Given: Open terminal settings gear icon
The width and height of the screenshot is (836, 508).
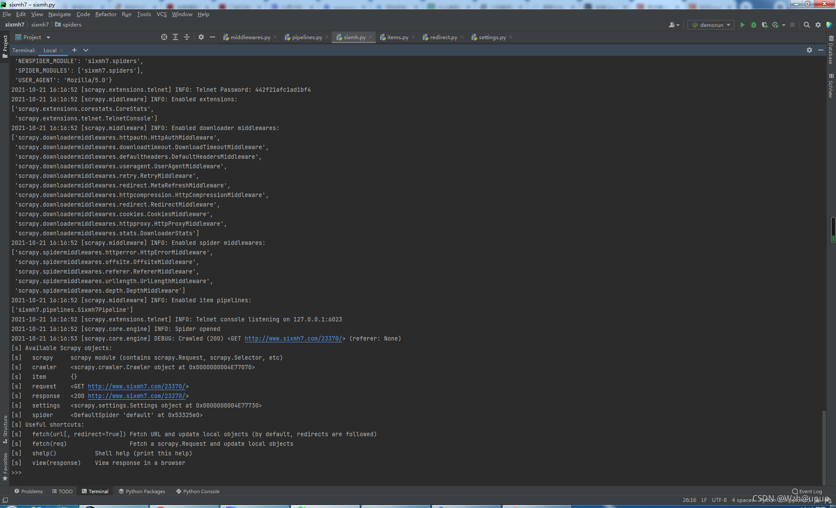Looking at the screenshot, I should point(809,50).
